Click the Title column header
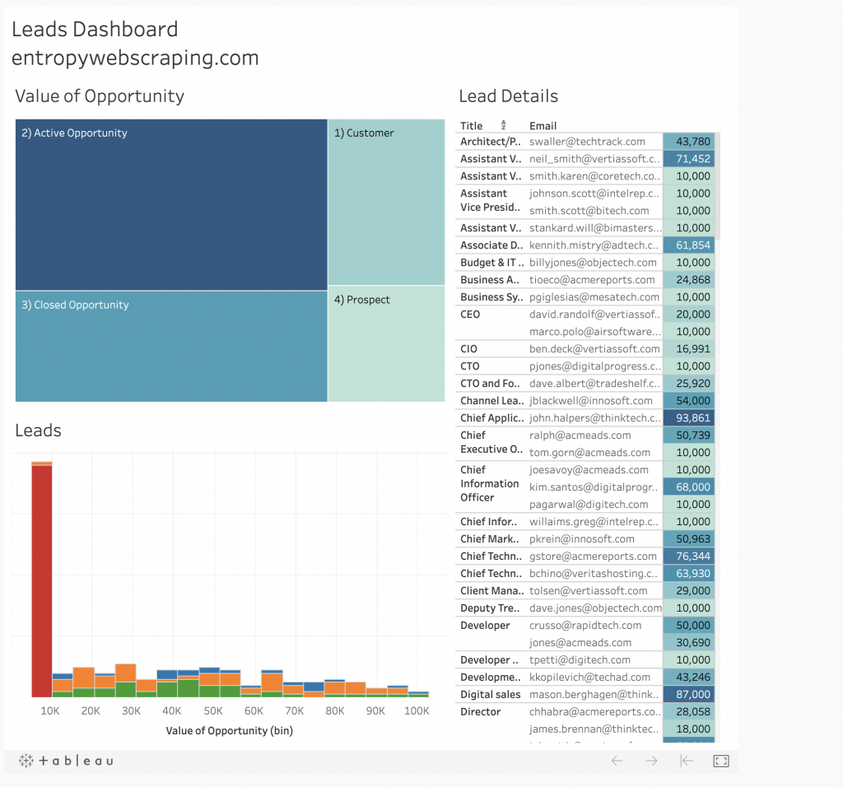Image resolution: width=843 pixels, height=787 pixels. 472,126
